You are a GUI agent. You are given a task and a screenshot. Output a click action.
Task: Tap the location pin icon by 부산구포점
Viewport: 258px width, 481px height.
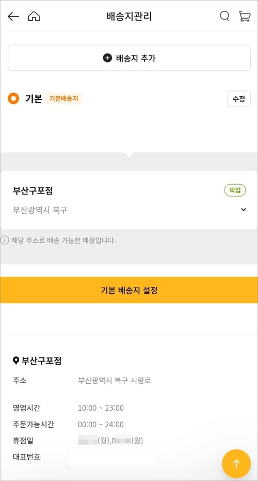(16, 361)
